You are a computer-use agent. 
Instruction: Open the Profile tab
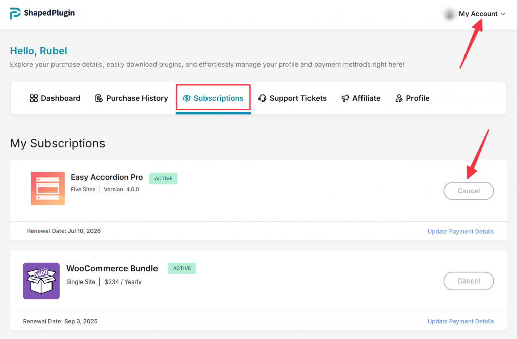pos(417,98)
